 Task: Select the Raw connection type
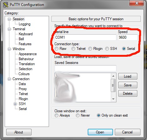[x=56, y=49]
